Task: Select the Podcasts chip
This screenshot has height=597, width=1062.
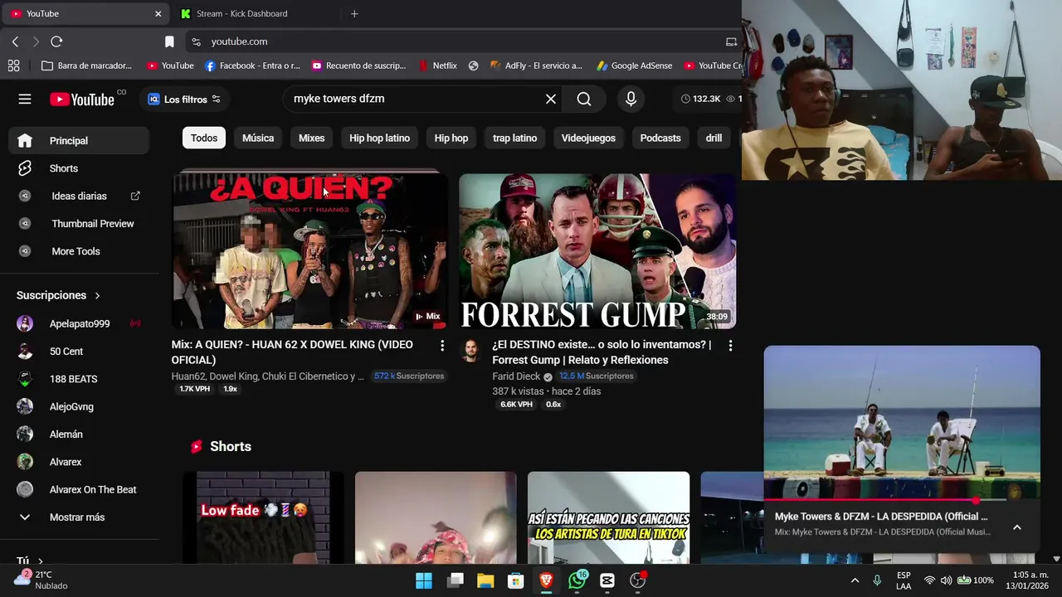Action: [660, 138]
